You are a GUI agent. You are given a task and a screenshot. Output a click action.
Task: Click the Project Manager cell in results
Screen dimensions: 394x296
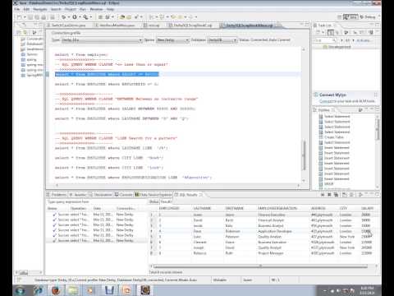pyautogui.click(x=271, y=253)
